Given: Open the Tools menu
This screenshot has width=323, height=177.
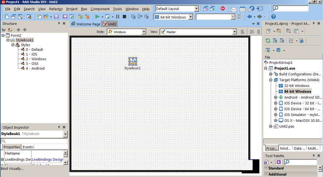Looking at the screenshot, I should (x=117, y=9).
